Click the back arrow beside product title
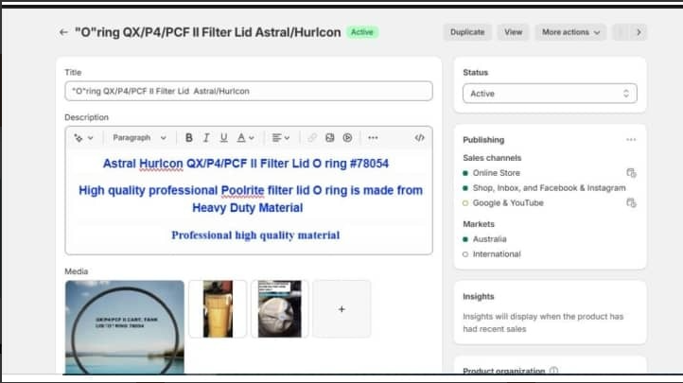Image resolution: width=683 pixels, height=383 pixels. [x=63, y=32]
